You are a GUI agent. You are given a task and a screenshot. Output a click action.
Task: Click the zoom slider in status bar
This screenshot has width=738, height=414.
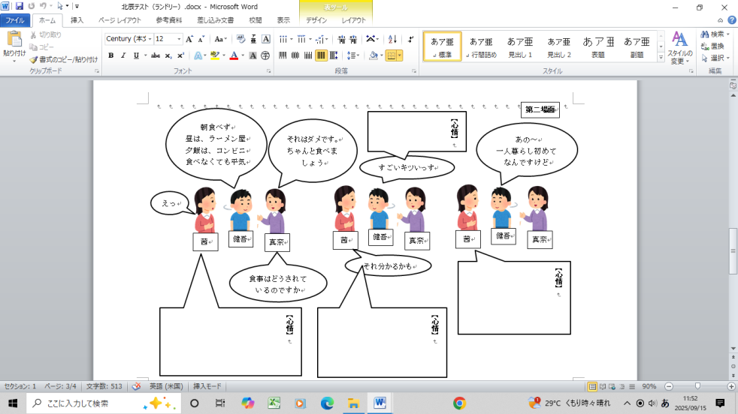click(697, 386)
